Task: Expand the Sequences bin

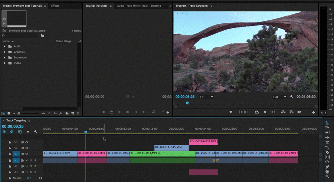Action: click(5, 57)
